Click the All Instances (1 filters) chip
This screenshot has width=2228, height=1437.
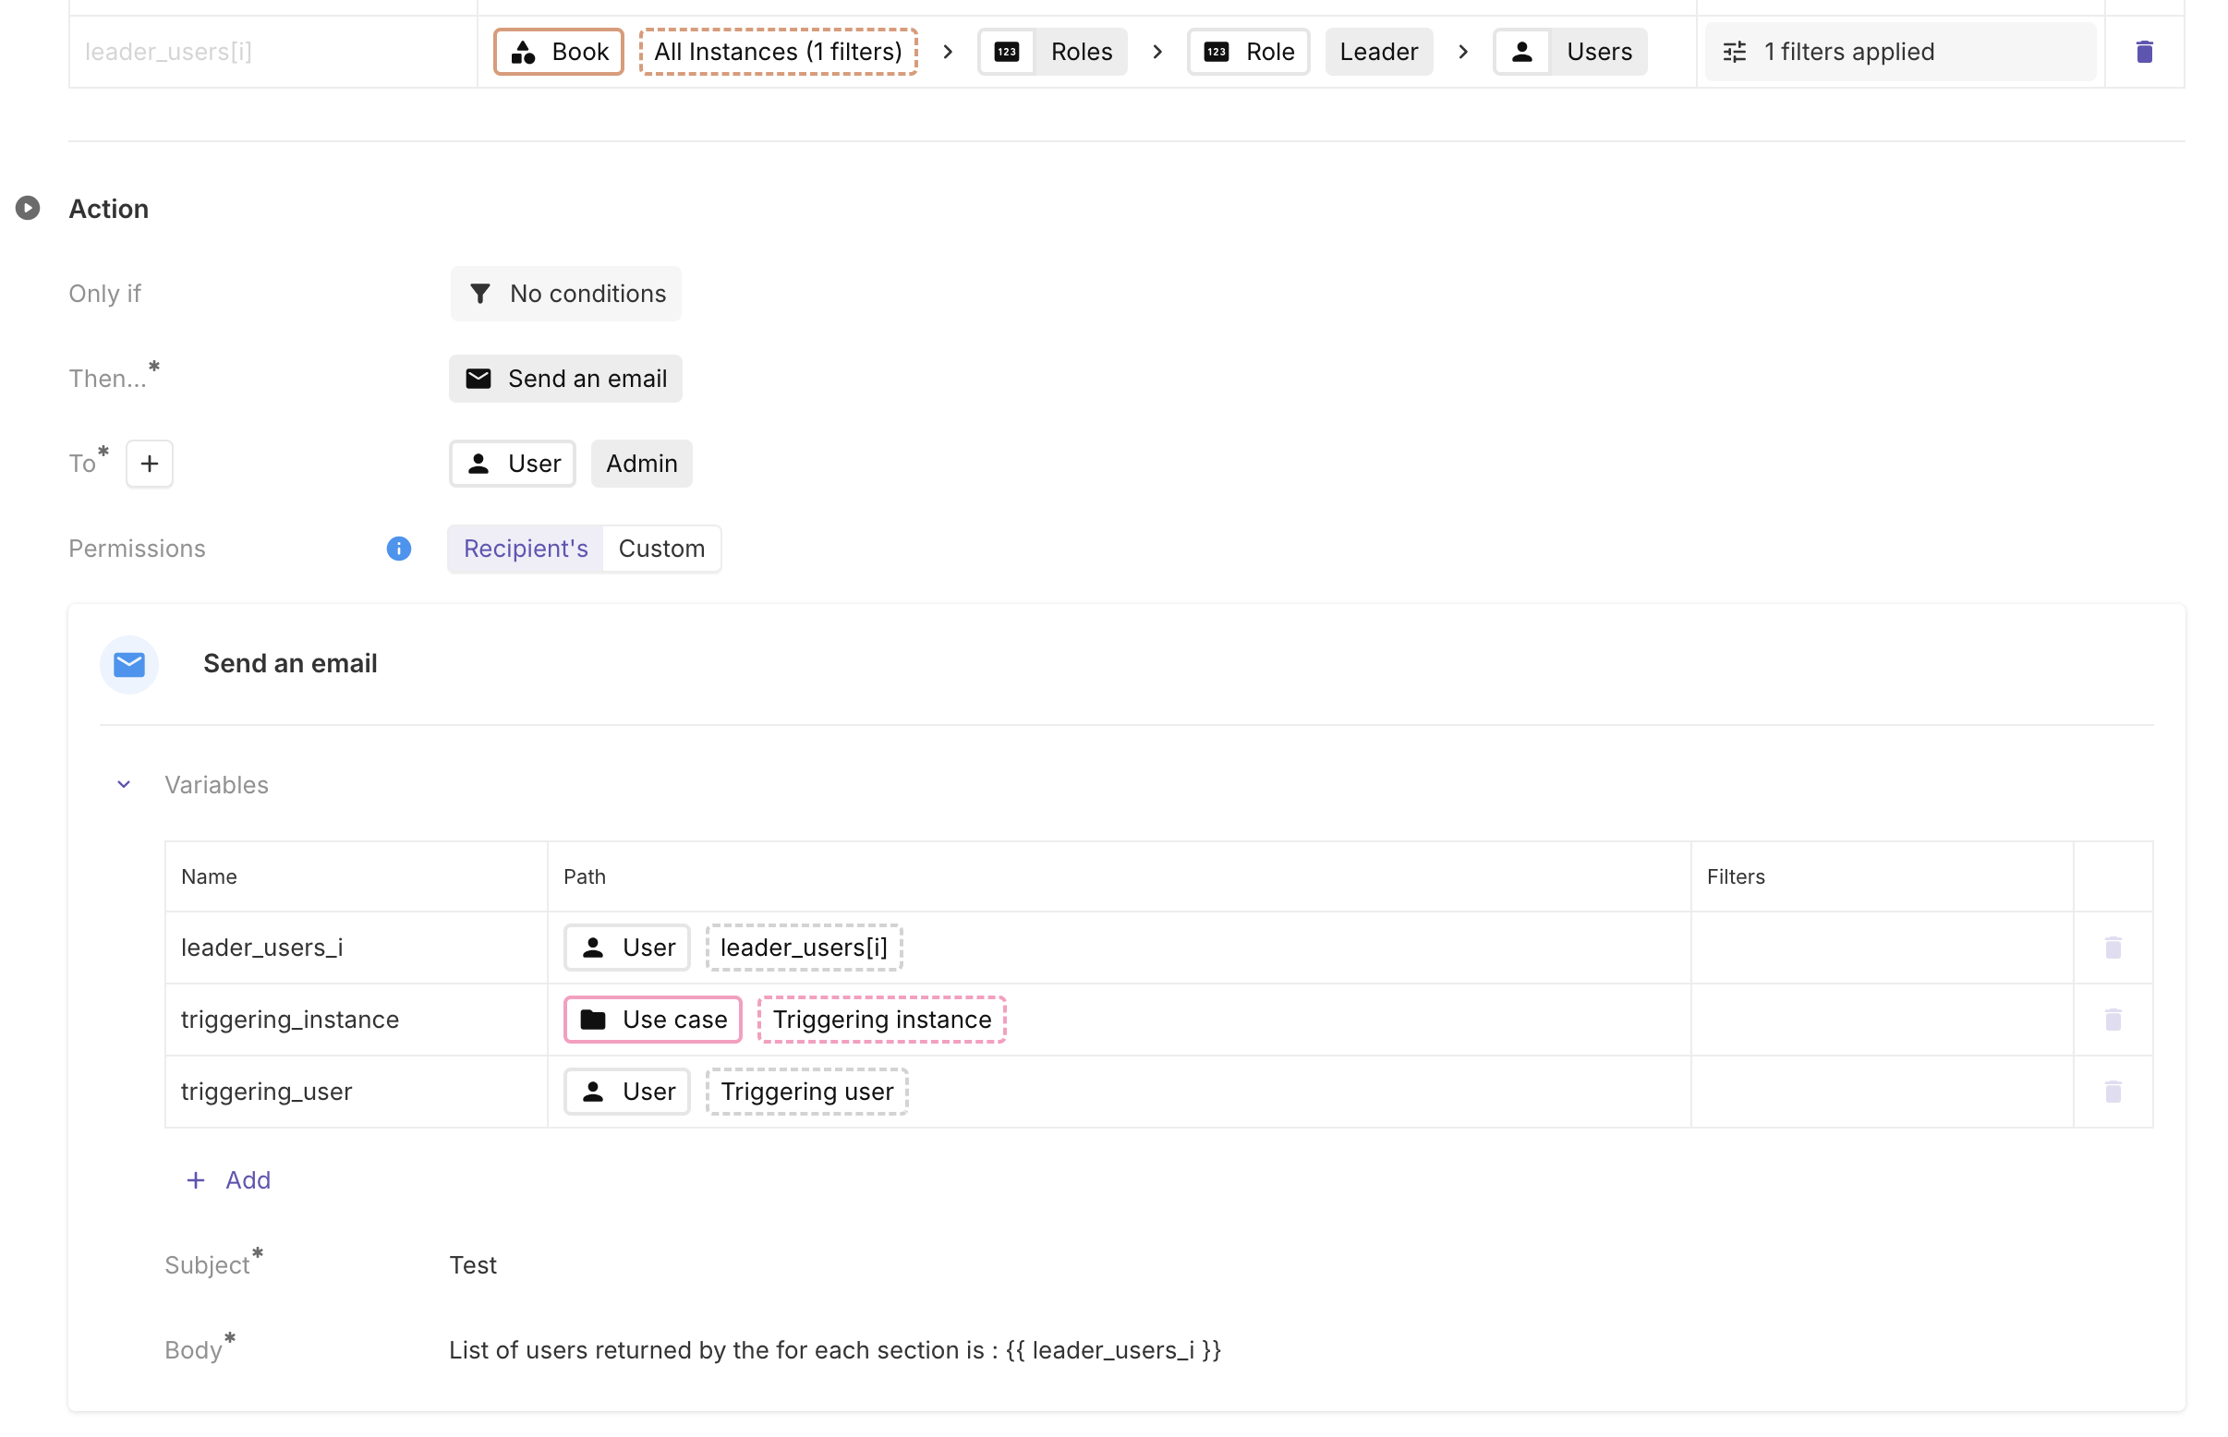click(x=778, y=52)
